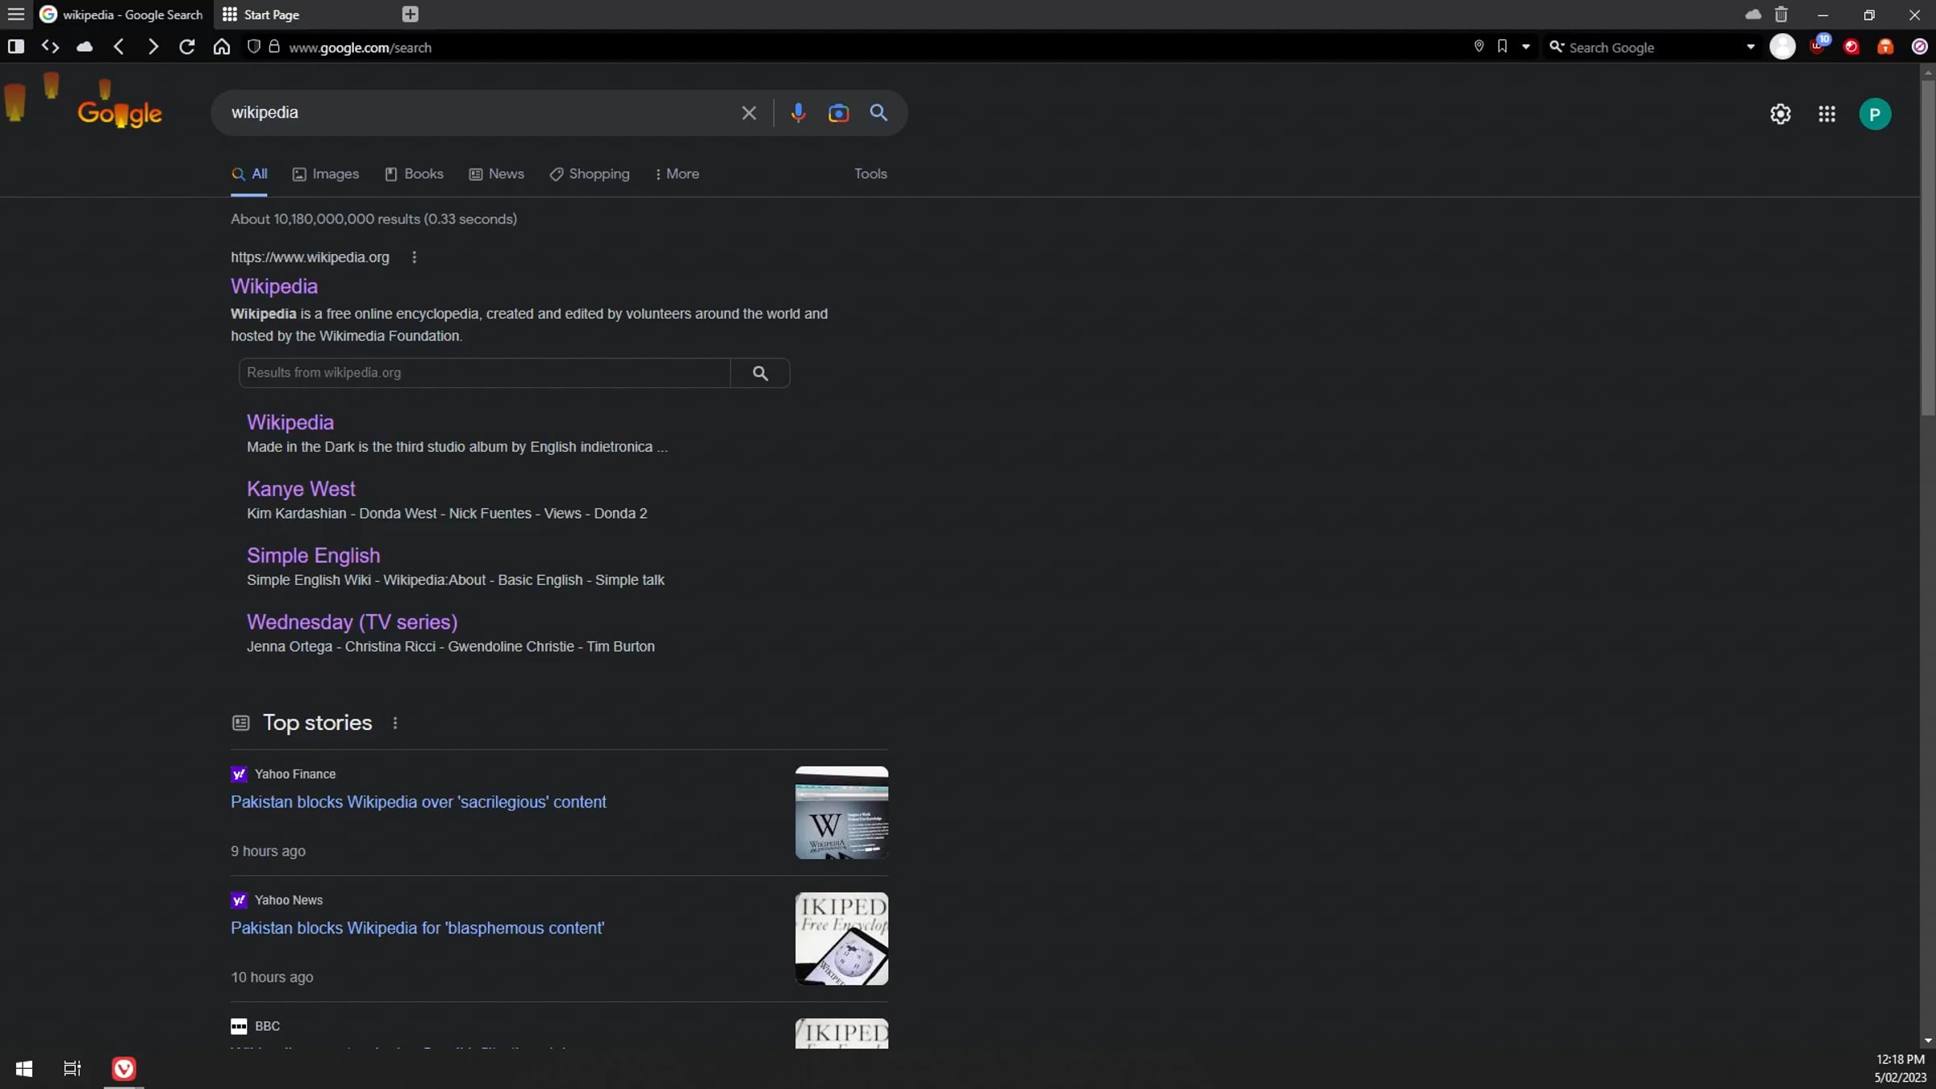
Task: Open Windows Task View
Action: coord(73,1069)
